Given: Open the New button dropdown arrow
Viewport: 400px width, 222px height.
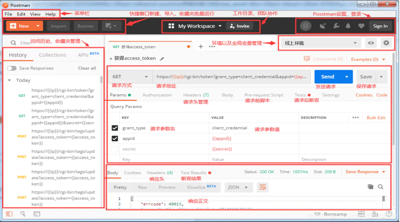Looking at the screenshot, I should 38,26.
